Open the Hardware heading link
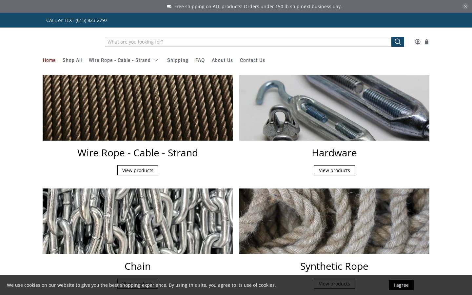472x295 pixels. 334,153
